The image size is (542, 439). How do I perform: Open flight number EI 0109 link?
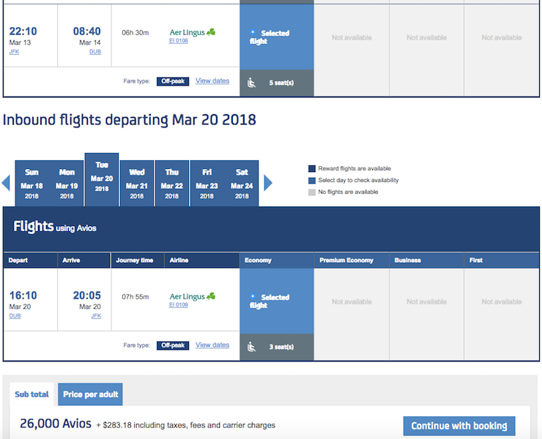(178, 305)
